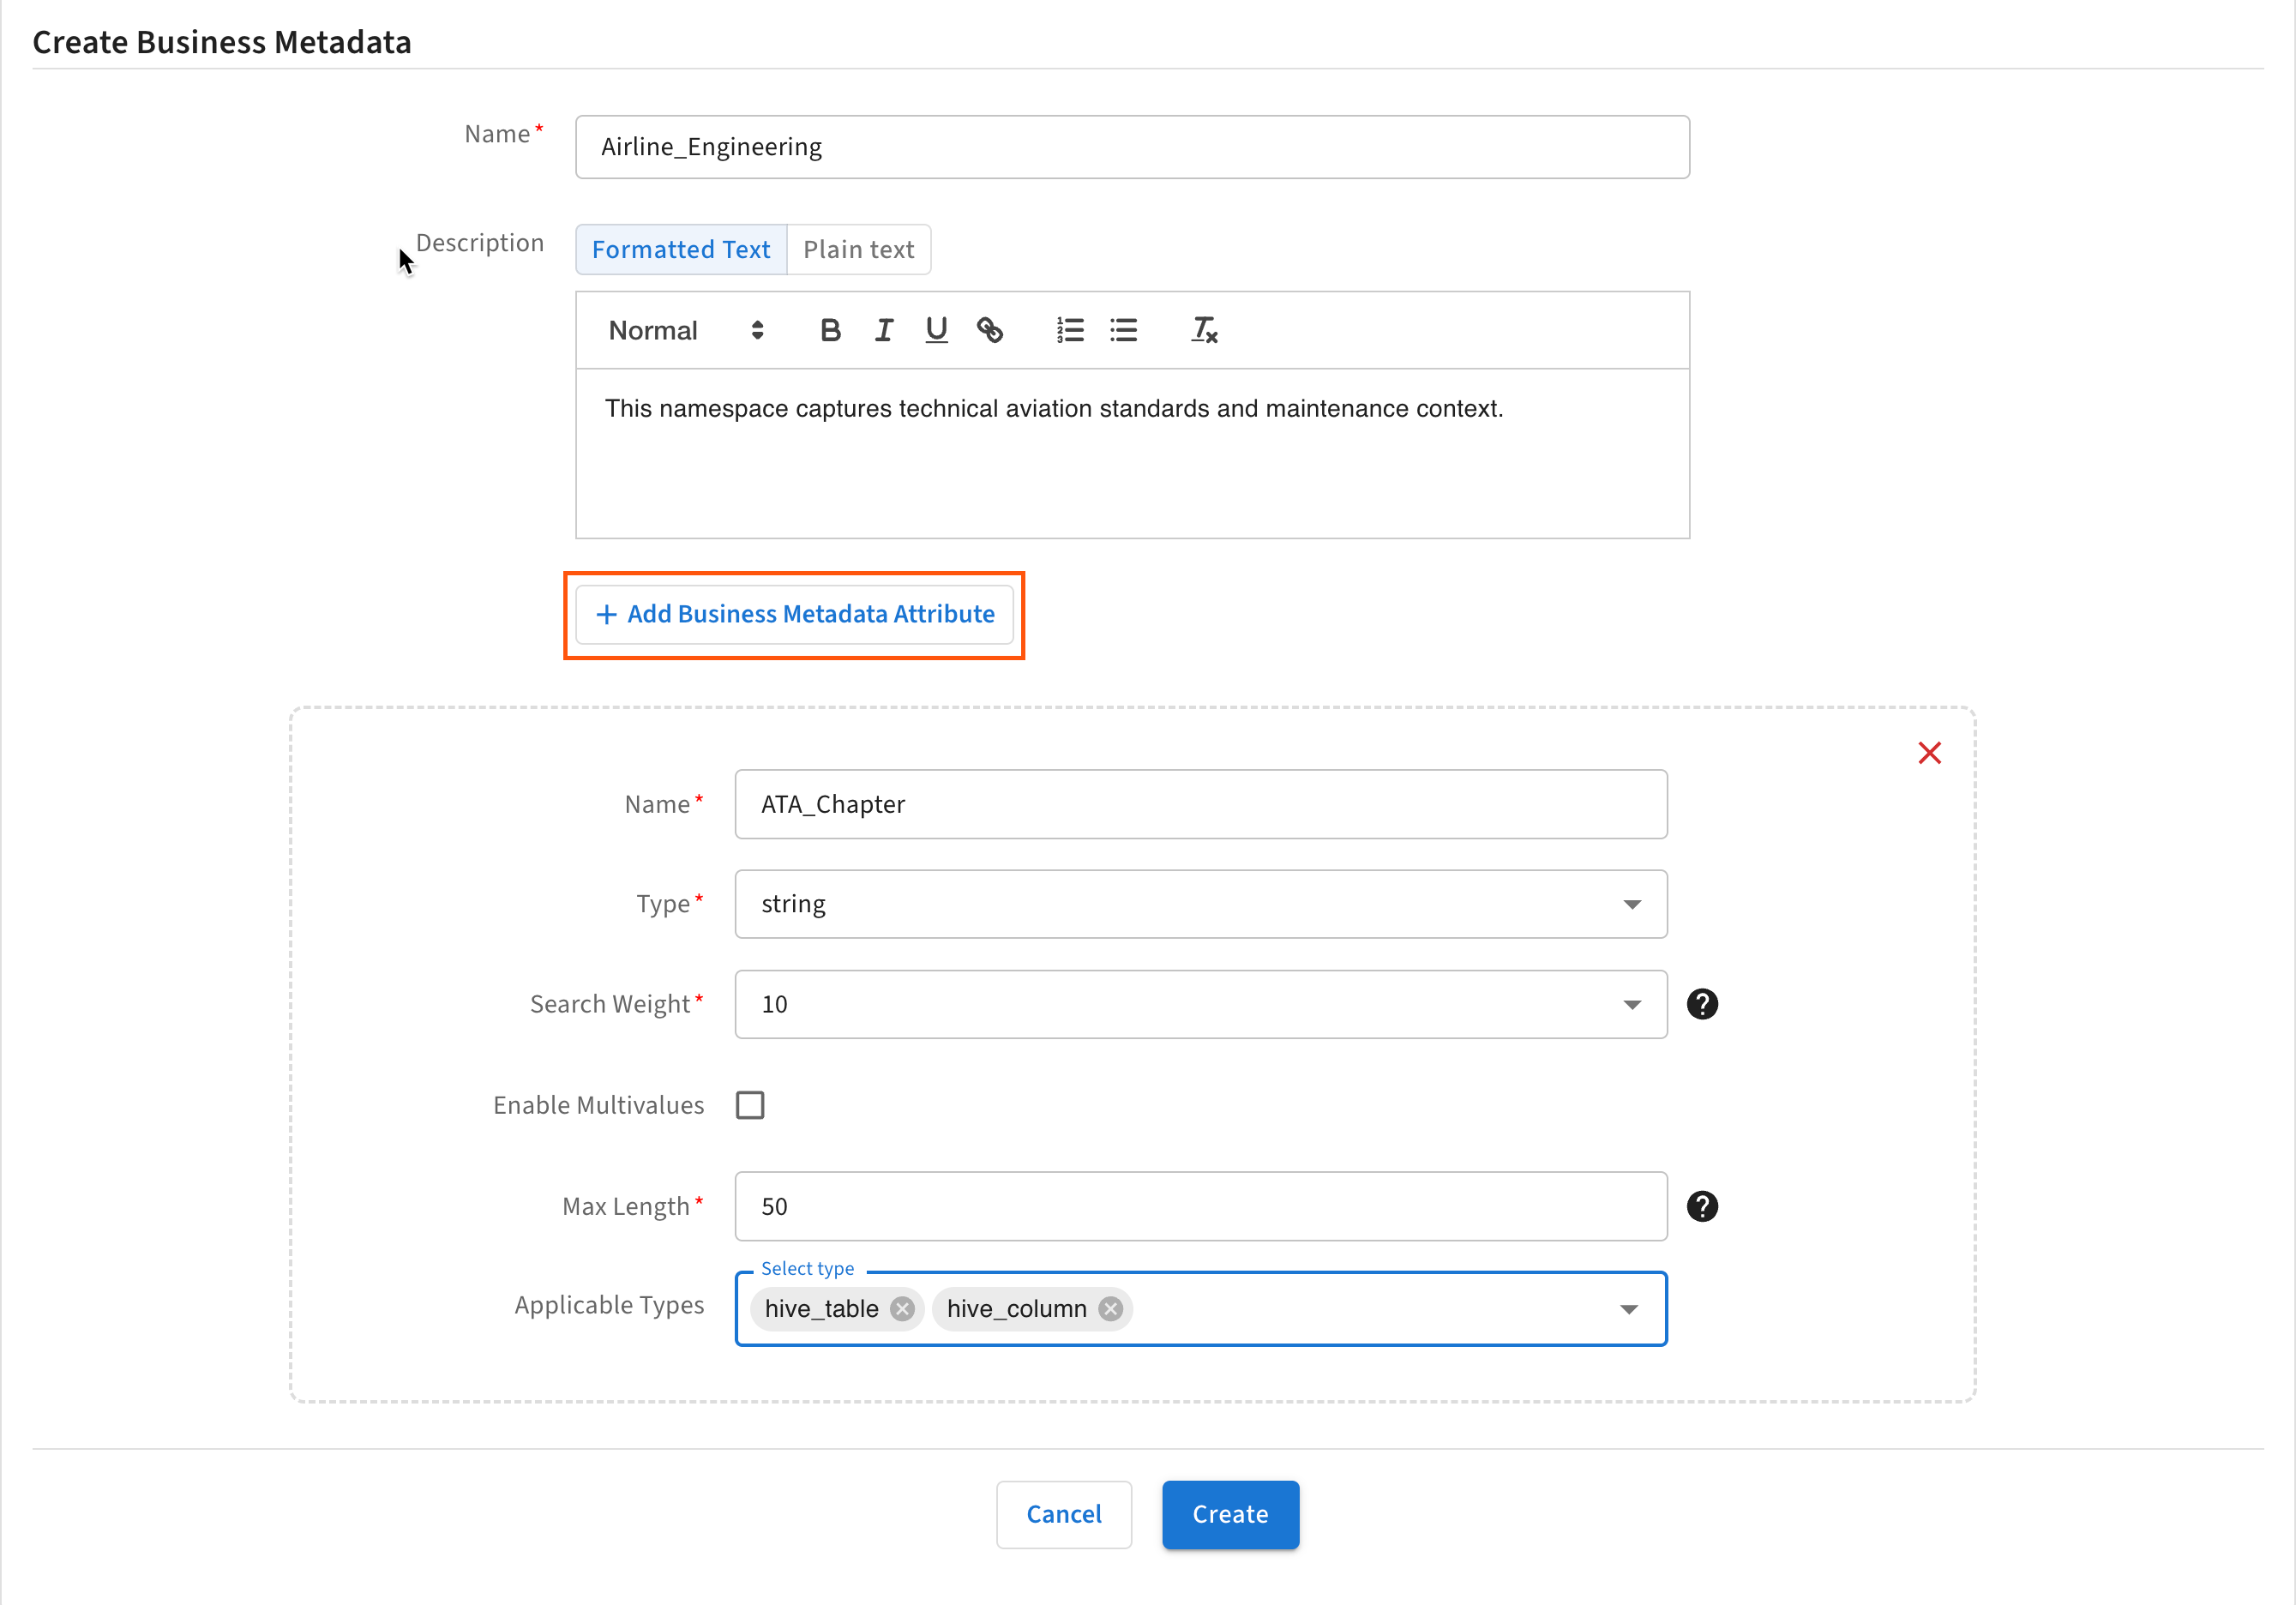This screenshot has width=2296, height=1605.
Task: Apply italic formatting in editor toolbar
Action: tap(883, 330)
